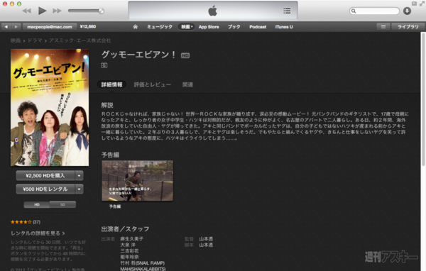Click the 解説 description heading

107,105
